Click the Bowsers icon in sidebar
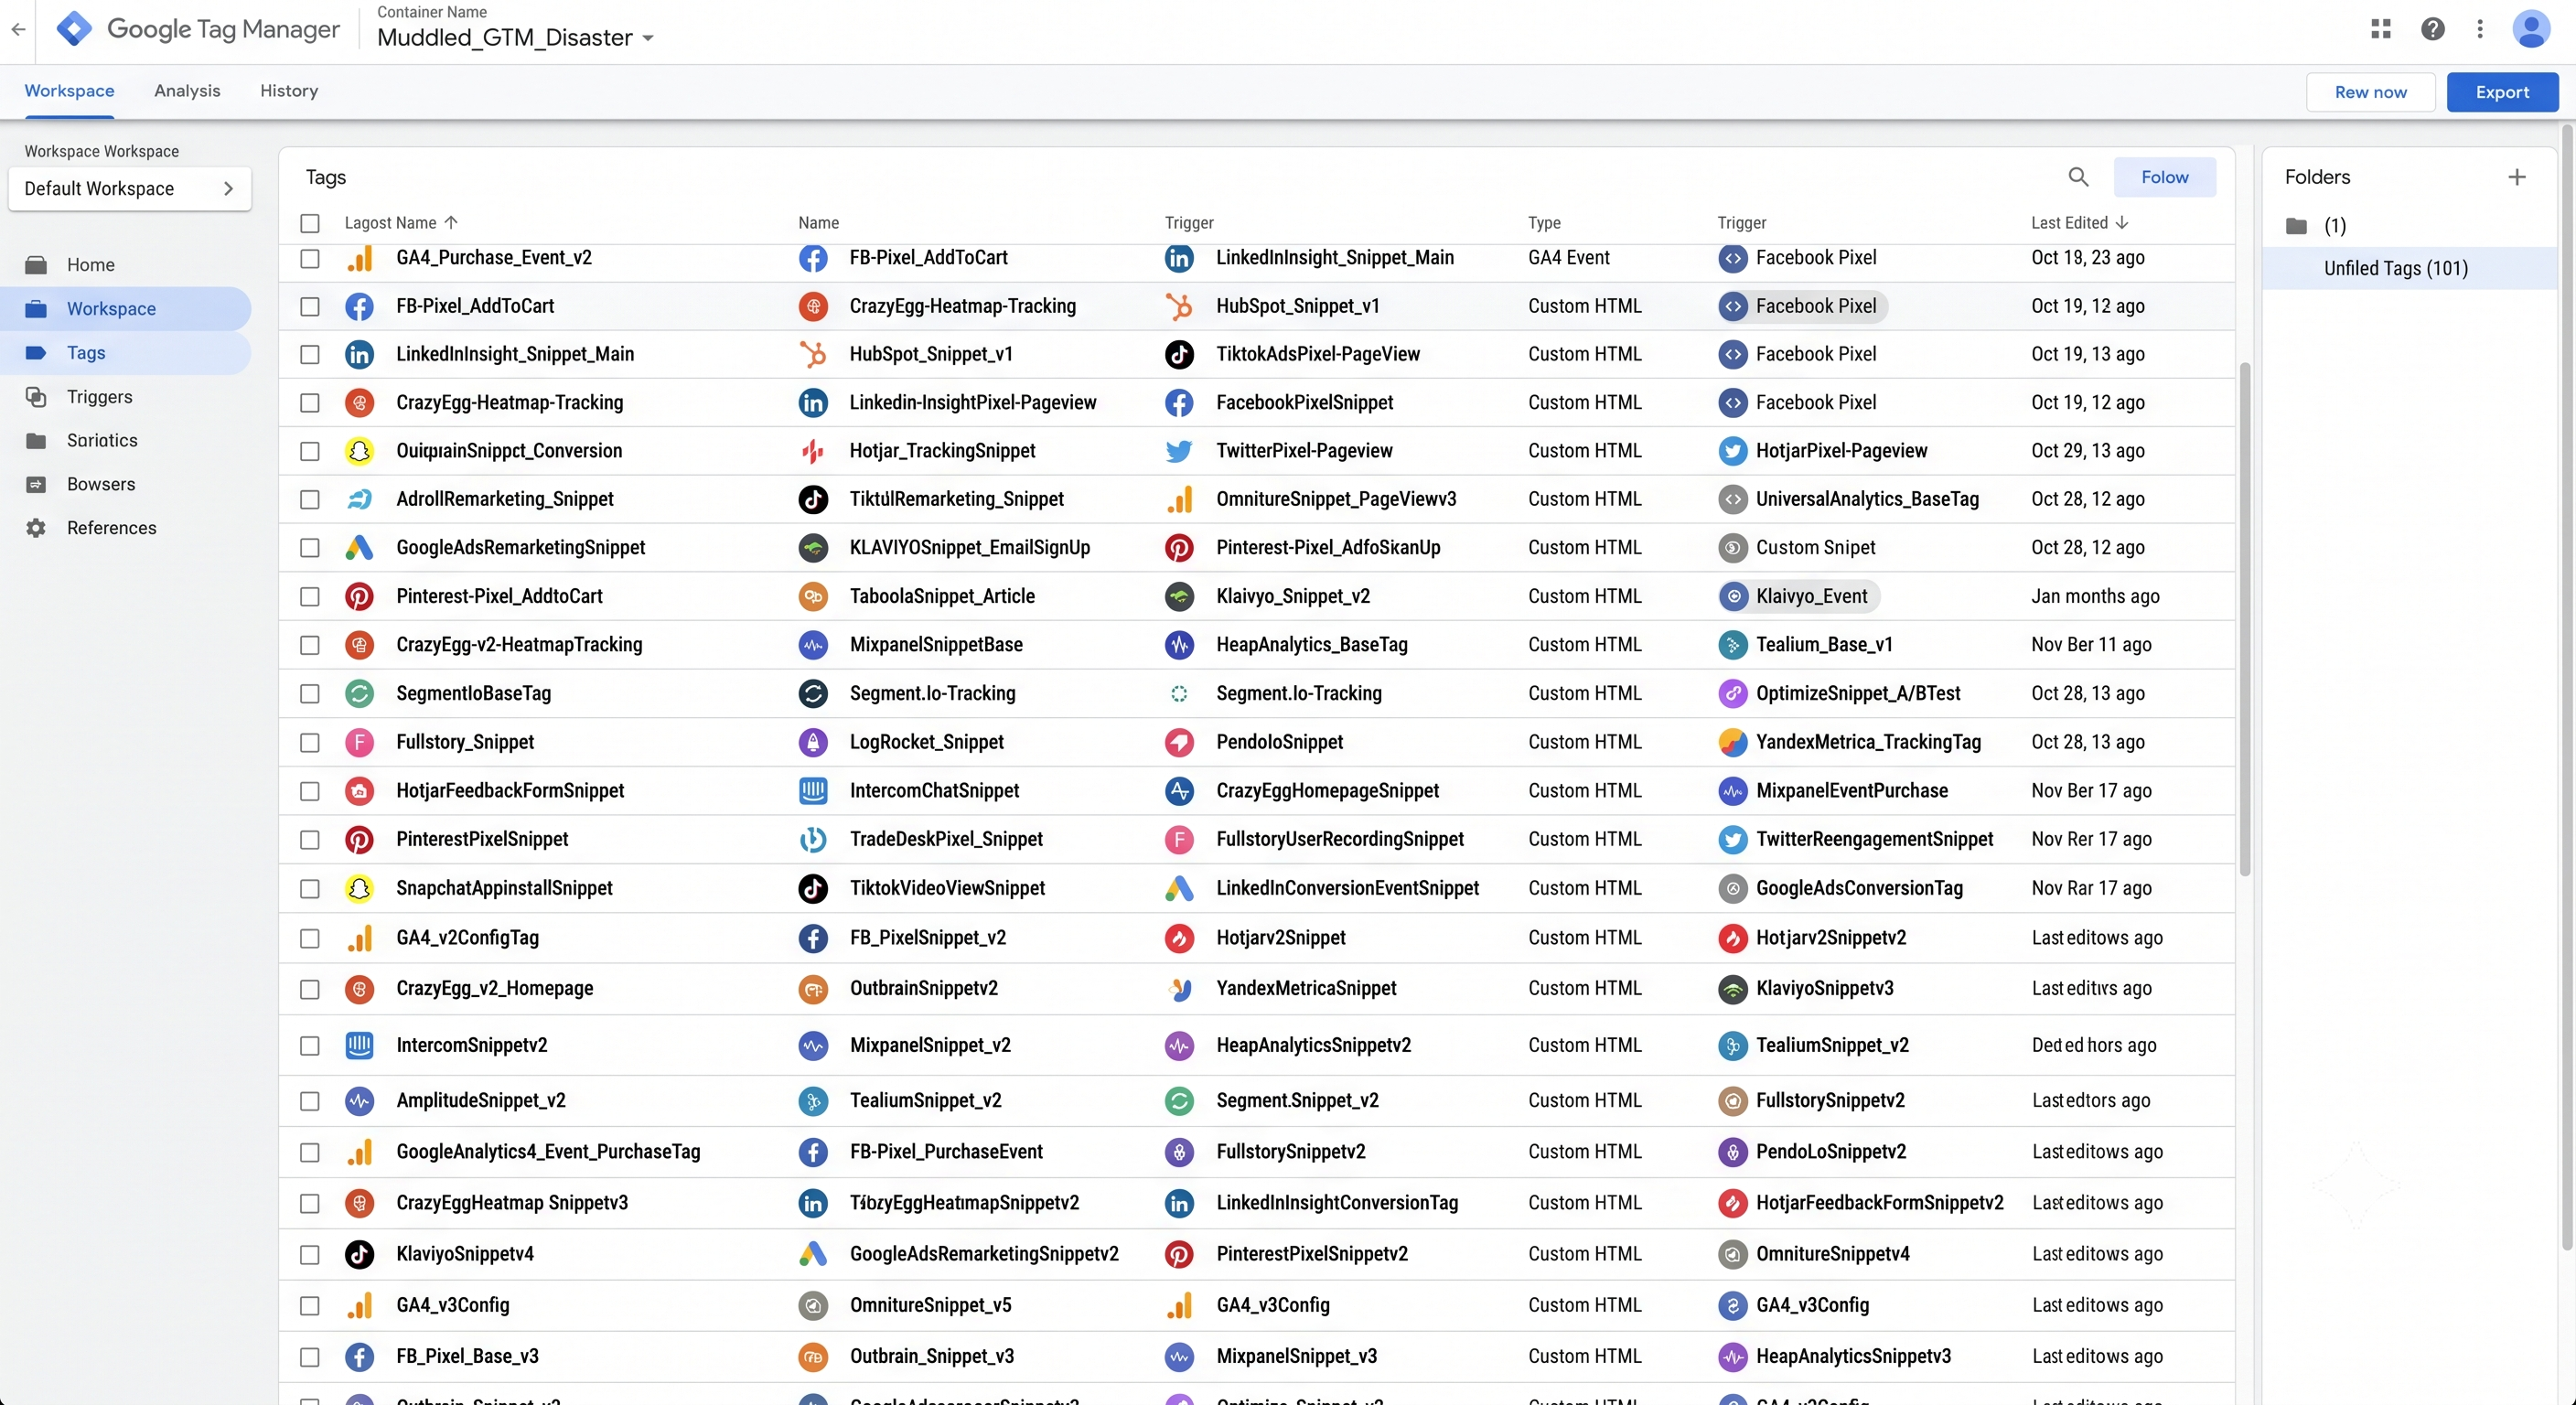The width and height of the screenshot is (2576, 1405). (x=36, y=484)
